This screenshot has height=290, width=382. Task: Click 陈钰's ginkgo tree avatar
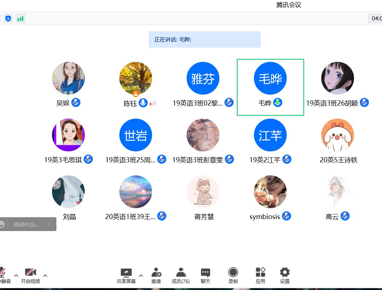(136, 78)
